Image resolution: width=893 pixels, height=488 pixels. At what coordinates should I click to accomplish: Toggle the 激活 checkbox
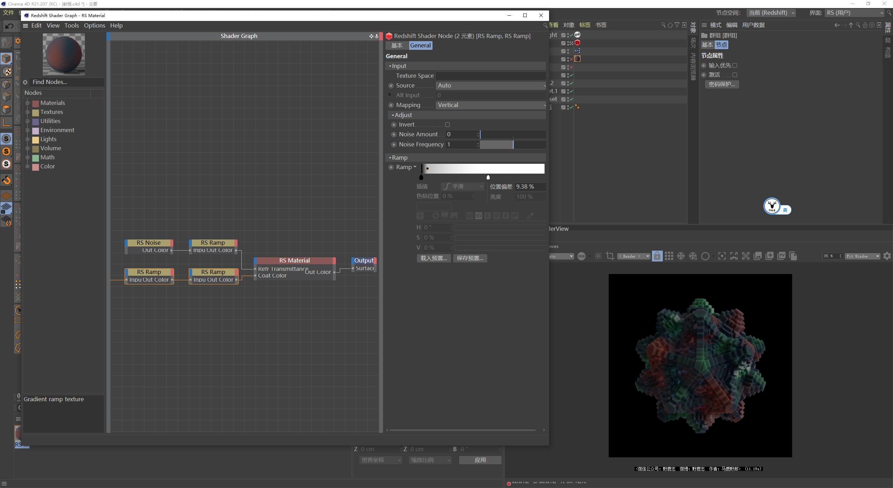735,75
